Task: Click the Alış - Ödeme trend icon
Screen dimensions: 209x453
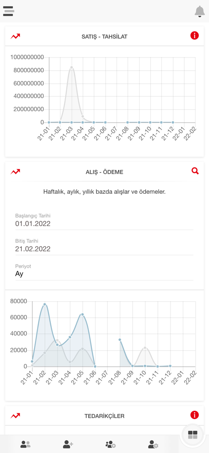Action: tap(15, 172)
